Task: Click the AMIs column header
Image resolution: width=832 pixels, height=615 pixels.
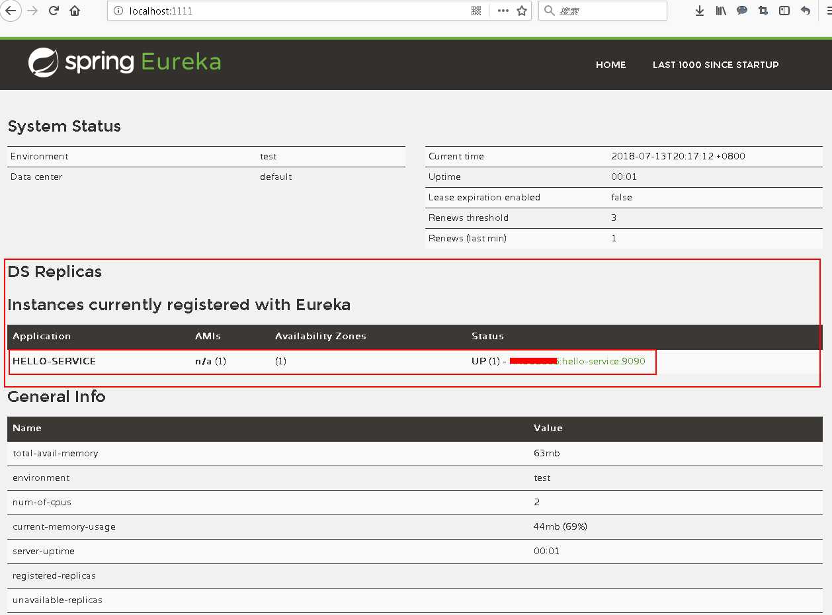Action: click(x=208, y=336)
